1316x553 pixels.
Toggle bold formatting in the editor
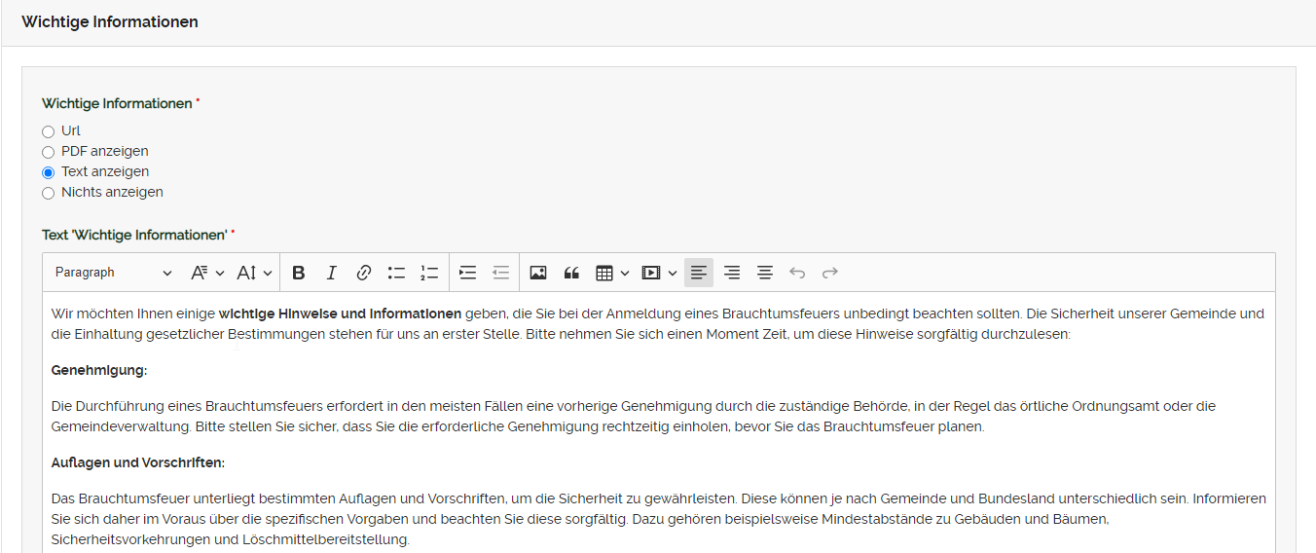299,274
